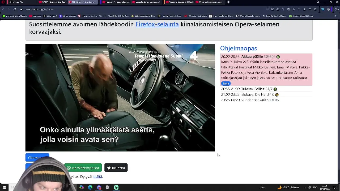
Task: Select the 21:00-23:25 Elokuva: Die Hard 4.0 row
Action: pyautogui.click(x=266, y=94)
